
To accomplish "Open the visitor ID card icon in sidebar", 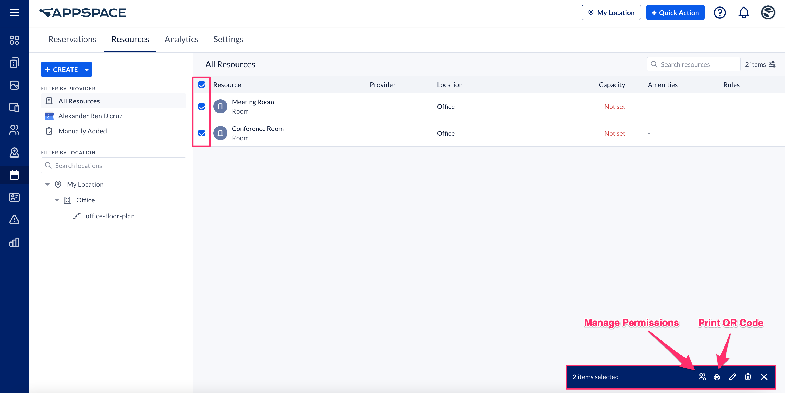I will point(14,198).
